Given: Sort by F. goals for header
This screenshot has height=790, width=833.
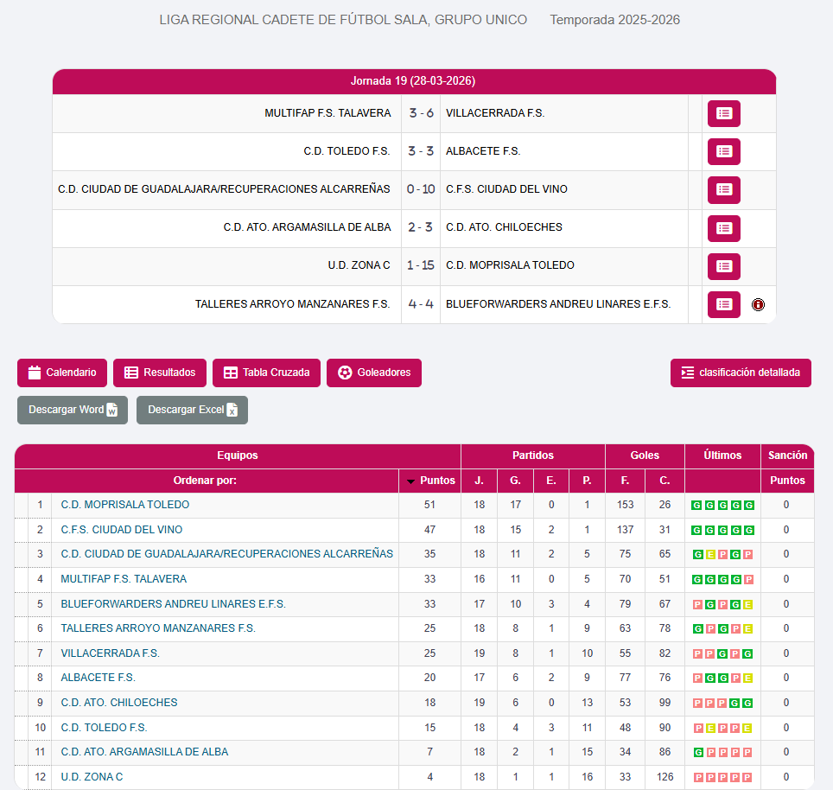Looking at the screenshot, I should (x=626, y=481).
